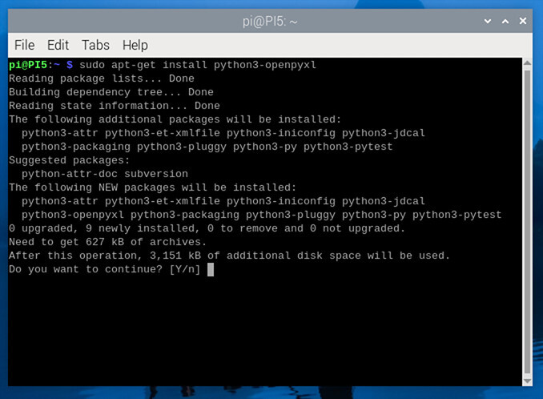Click the 'Reading package lists... Done' line

(102, 79)
